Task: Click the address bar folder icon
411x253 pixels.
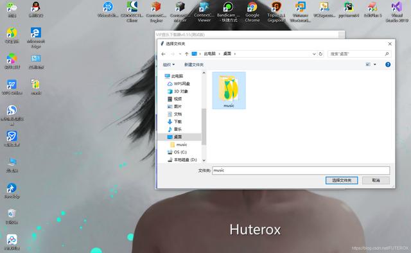Action: click(x=194, y=54)
